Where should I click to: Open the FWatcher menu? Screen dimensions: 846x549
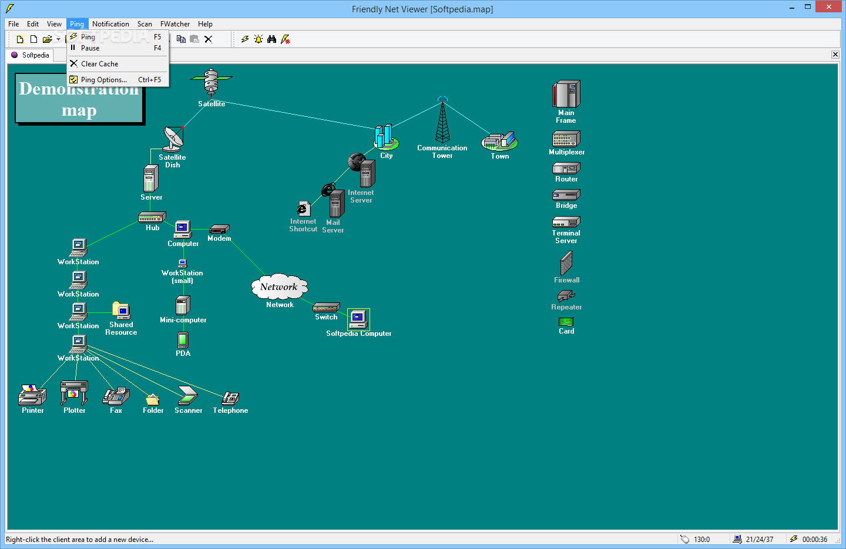click(175, 24)
